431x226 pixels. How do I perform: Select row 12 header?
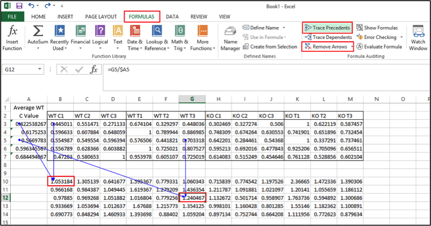[x=6, y=198]
